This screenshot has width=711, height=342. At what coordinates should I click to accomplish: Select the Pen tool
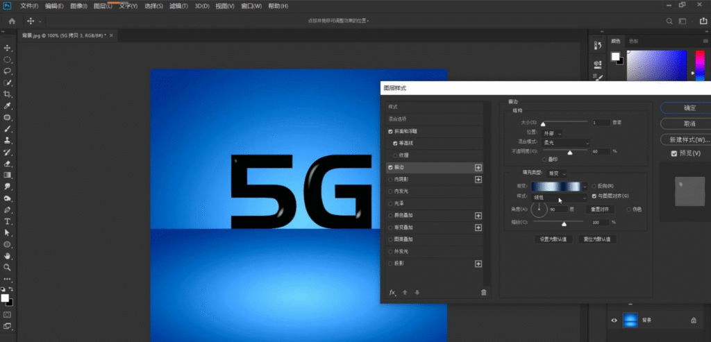click(x=7, y=210)
